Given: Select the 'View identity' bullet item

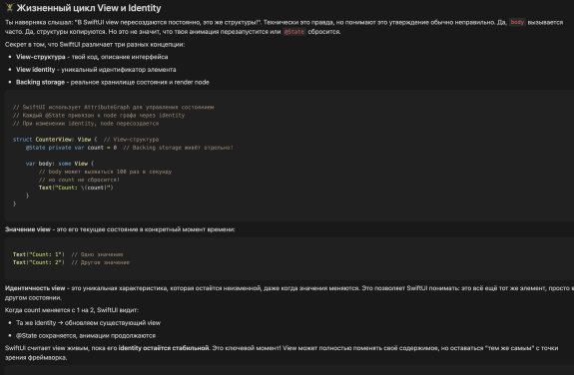Looking at the screenshot, I should (96, 70).
